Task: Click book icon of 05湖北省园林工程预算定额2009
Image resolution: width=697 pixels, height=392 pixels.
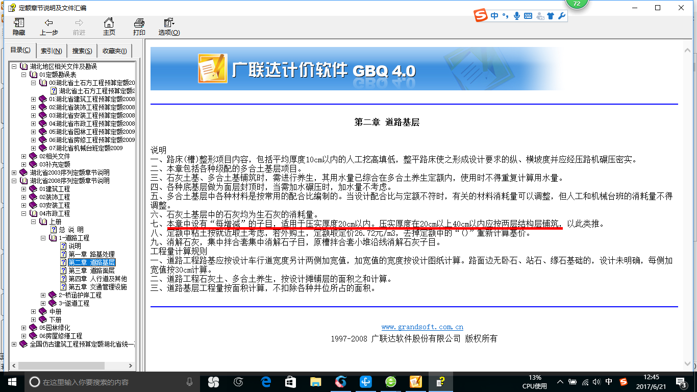Action: coord(43,132)
